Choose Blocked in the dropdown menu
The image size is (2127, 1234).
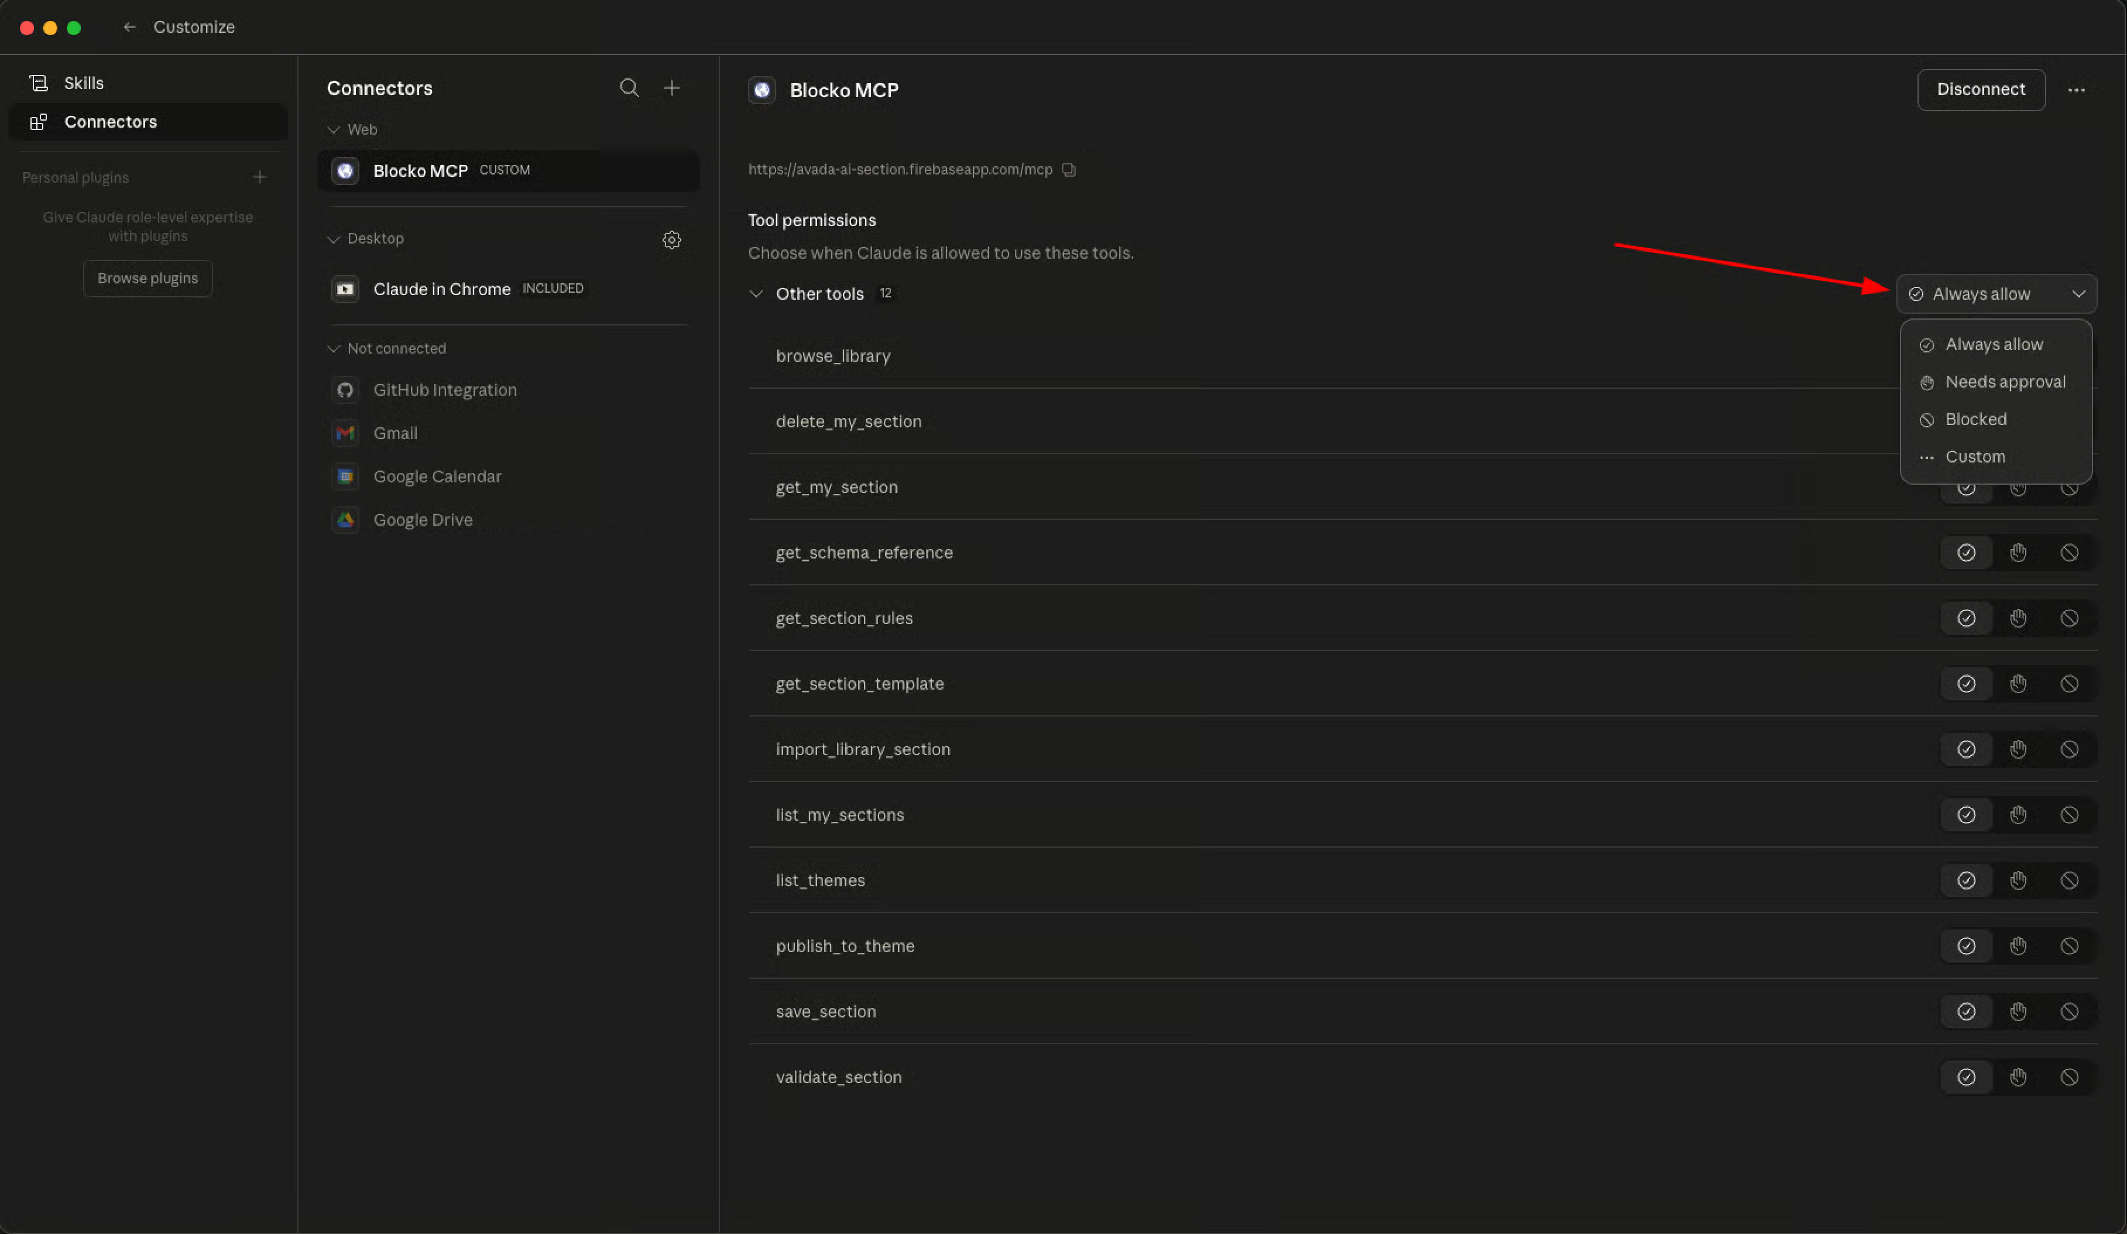coord(1995,420)
